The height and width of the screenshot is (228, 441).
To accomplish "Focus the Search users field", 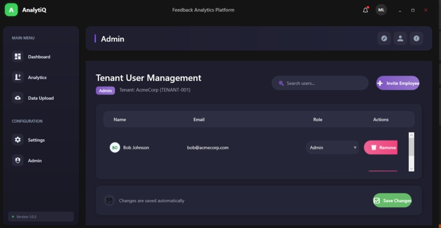I will pos(320,83).
